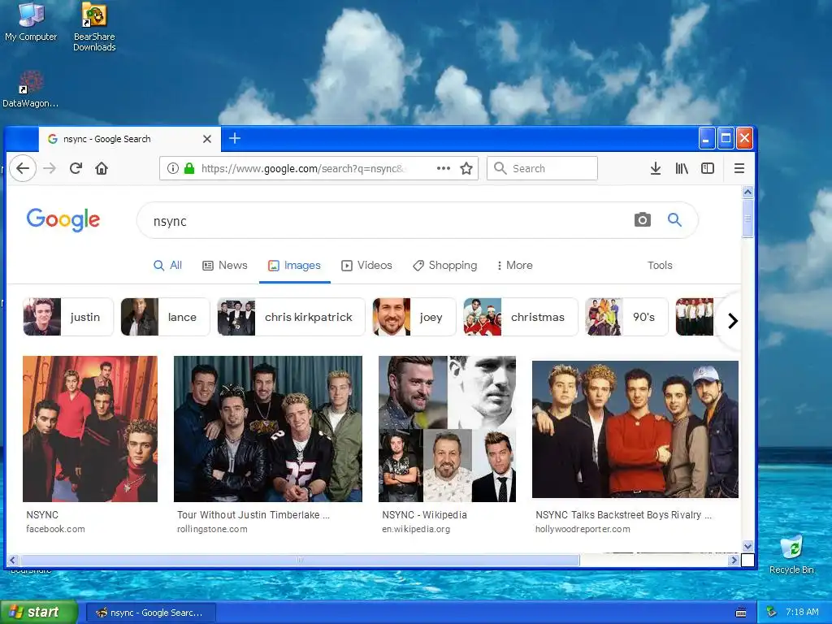The width and height of the screenshot is (832, 624).
Task: Click nsync Google Search taskbar button
Action: [x=150, y=613]
